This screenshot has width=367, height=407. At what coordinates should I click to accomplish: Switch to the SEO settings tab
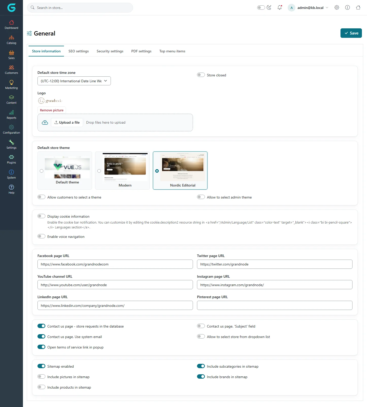[x=78, y=51]
